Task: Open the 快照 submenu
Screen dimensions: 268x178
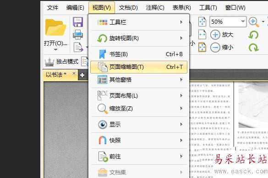Action: 139,141
